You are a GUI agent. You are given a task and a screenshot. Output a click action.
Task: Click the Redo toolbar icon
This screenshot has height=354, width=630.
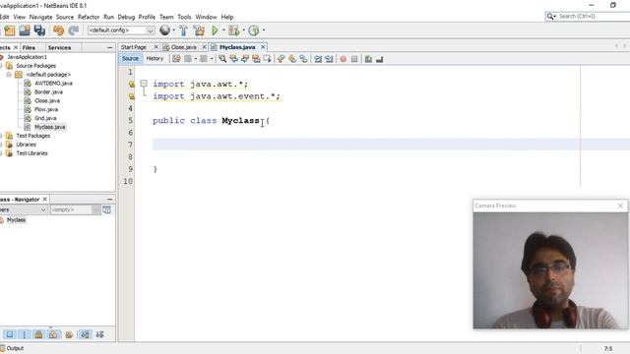click(74, 30)
